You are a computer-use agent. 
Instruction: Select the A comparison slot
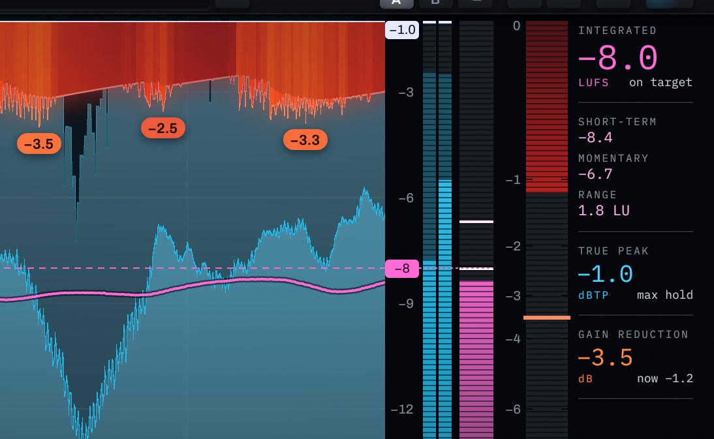397,4
